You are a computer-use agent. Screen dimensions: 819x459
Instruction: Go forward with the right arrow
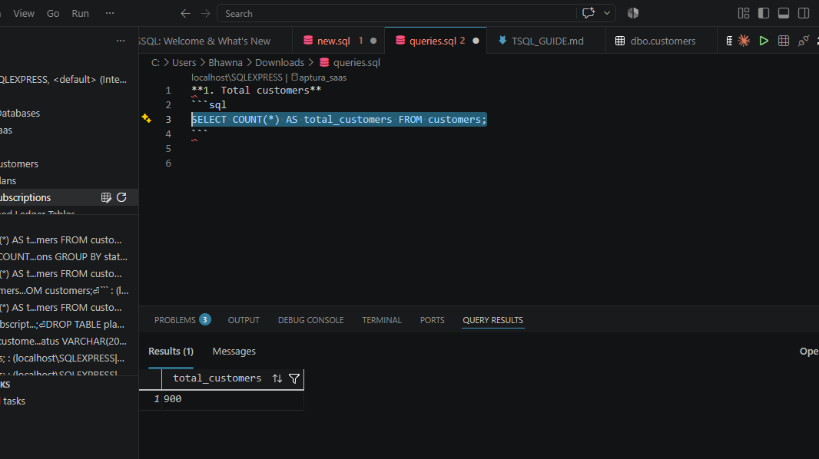pyautogui.click(x=205, y=14)
